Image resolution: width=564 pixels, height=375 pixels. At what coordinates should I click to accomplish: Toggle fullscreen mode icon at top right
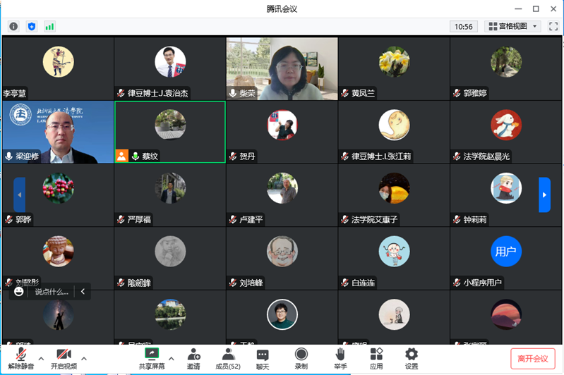pos(553,26)
